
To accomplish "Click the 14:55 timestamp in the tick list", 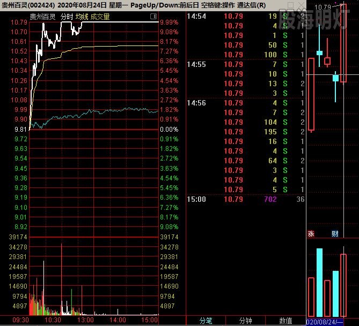I will 196,64.
